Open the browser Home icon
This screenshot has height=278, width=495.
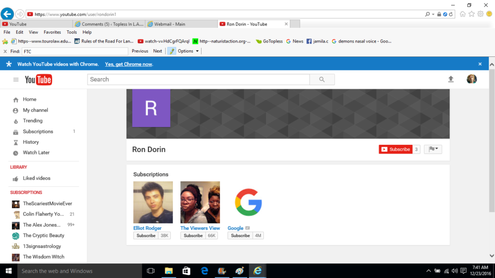point(463,14)
